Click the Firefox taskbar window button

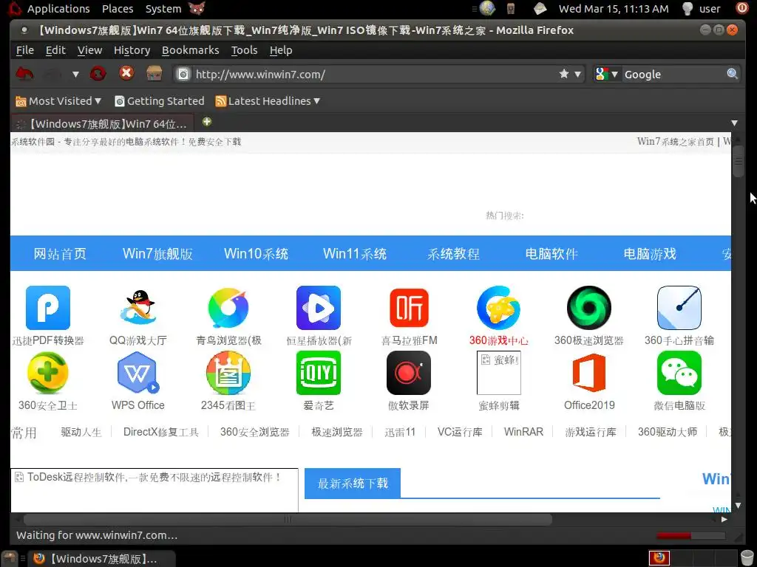click(101, 559)
